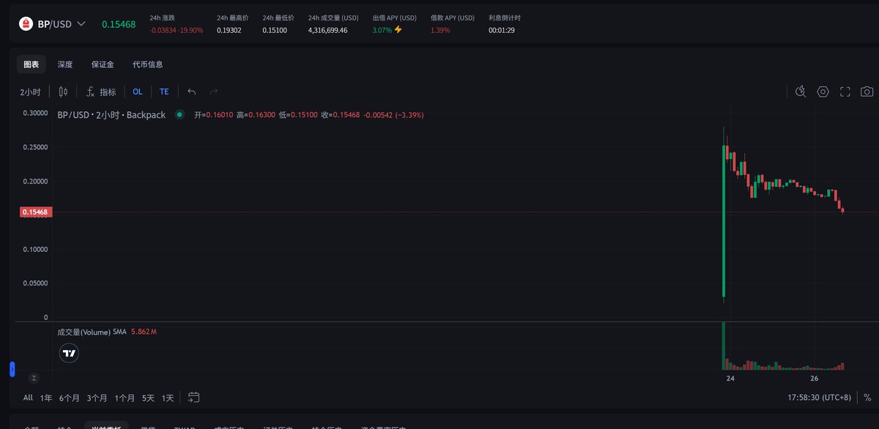
Task: Click the TradingView logo on chart
Action: pyautogui.click(x=69, y=353)
